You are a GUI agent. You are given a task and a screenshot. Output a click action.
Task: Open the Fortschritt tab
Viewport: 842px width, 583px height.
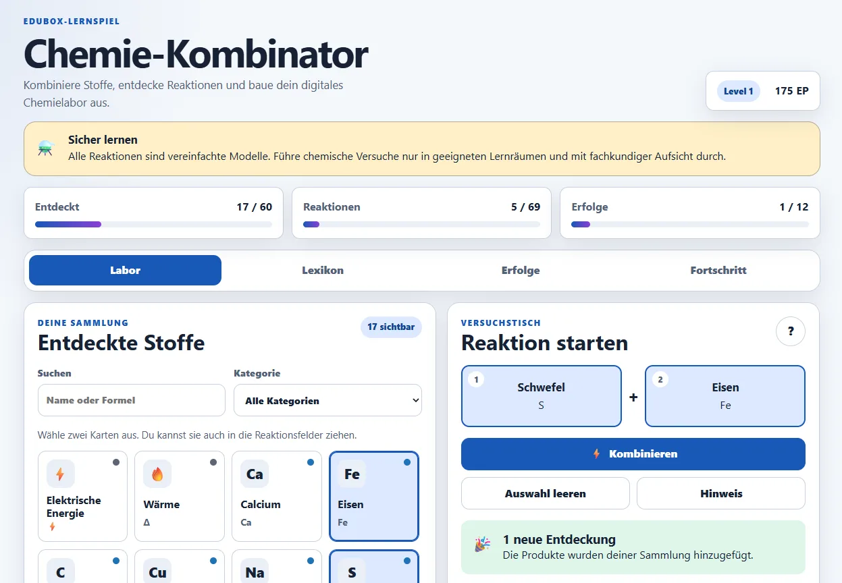pyautogui.click(x=718, y=270)
